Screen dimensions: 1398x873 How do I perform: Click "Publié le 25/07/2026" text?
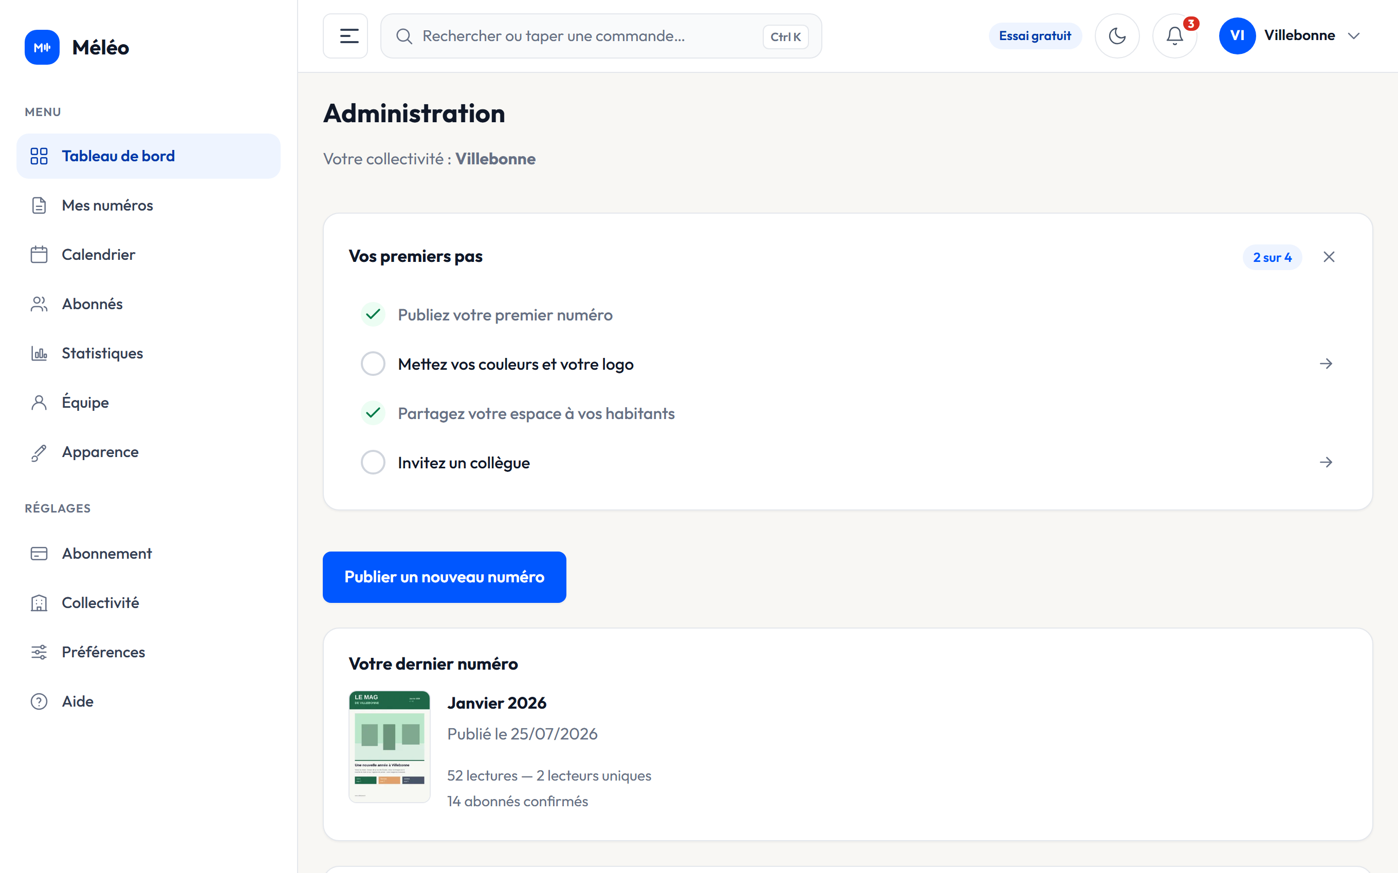tap(522, 734)
